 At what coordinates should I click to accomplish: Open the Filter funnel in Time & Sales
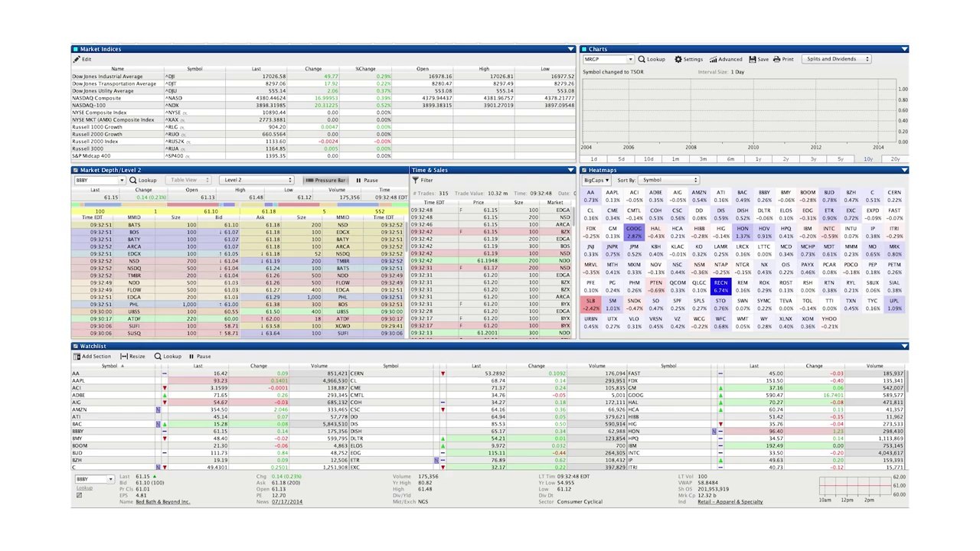(416, 181)
